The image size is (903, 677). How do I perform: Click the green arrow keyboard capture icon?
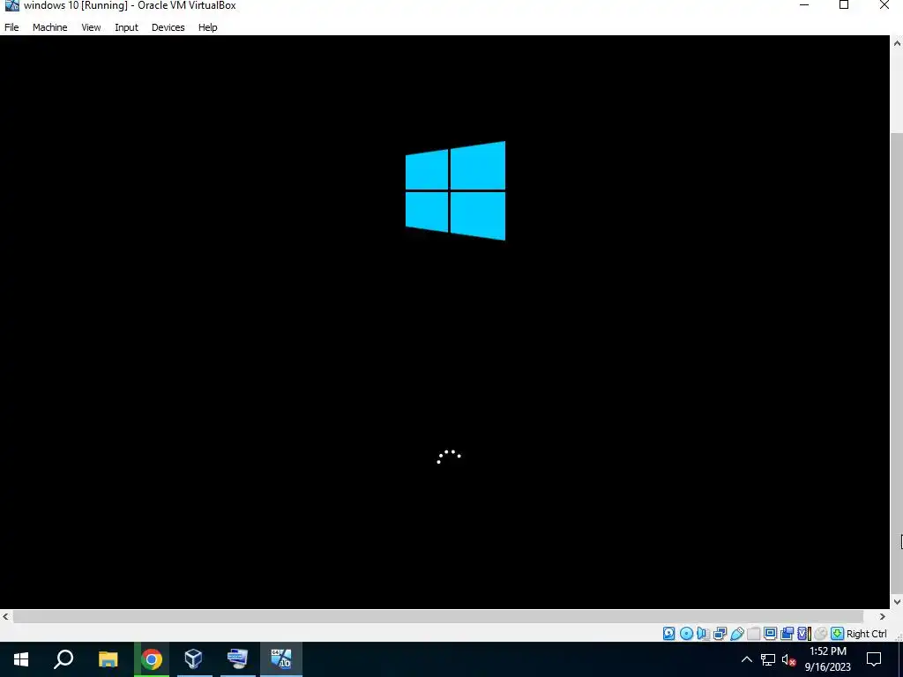tap(838, 633)
